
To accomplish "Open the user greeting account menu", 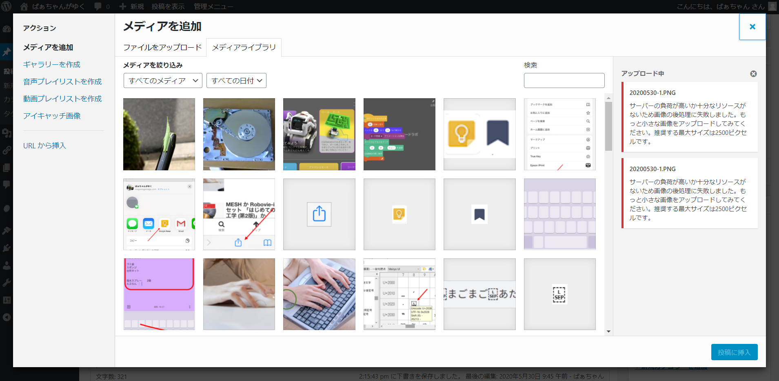I will tap(726, 7).
